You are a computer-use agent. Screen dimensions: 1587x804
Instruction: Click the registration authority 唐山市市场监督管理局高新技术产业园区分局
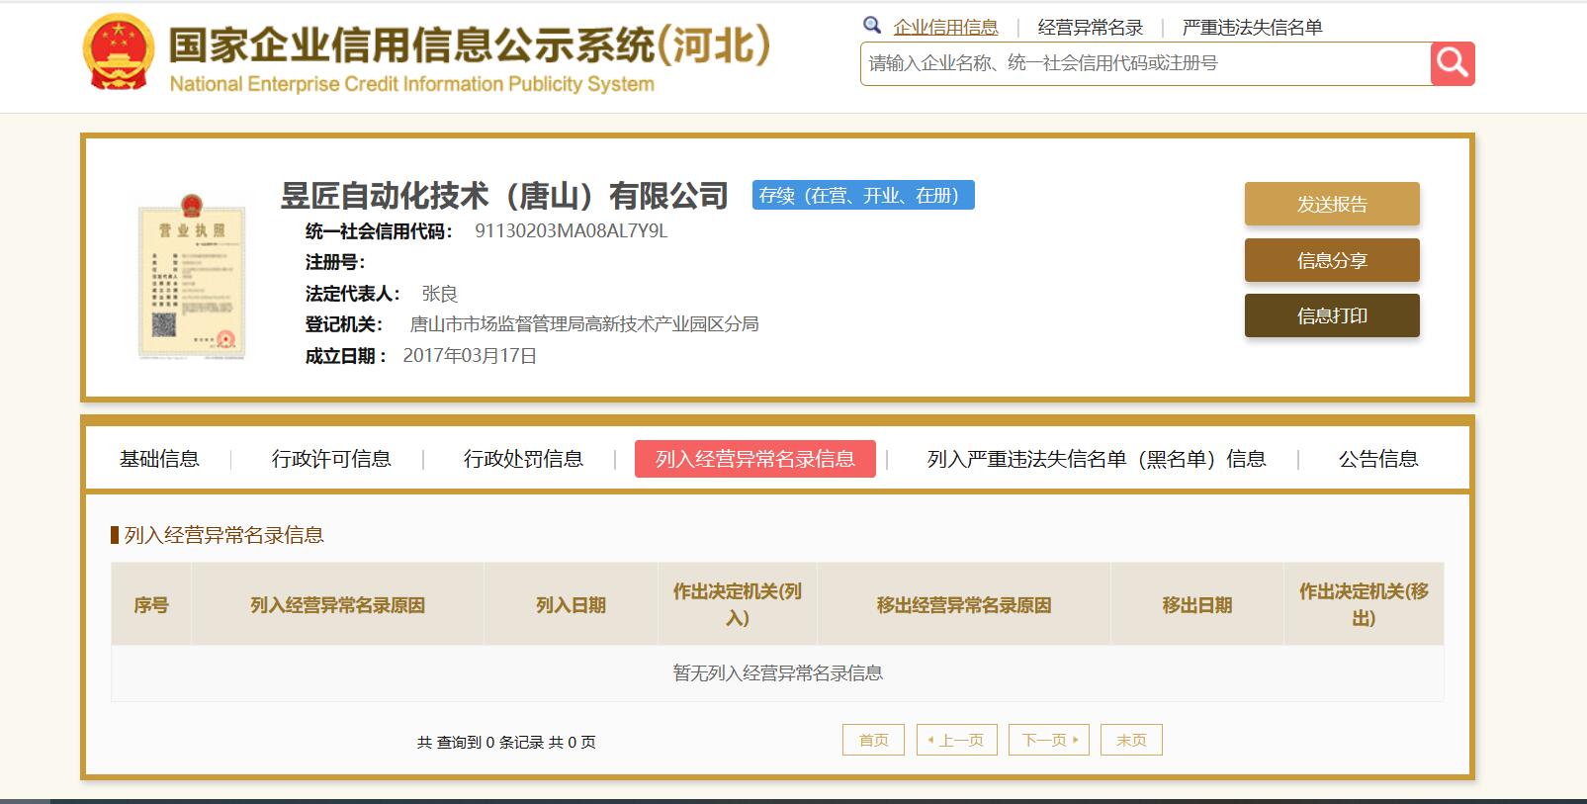(584, 324)
